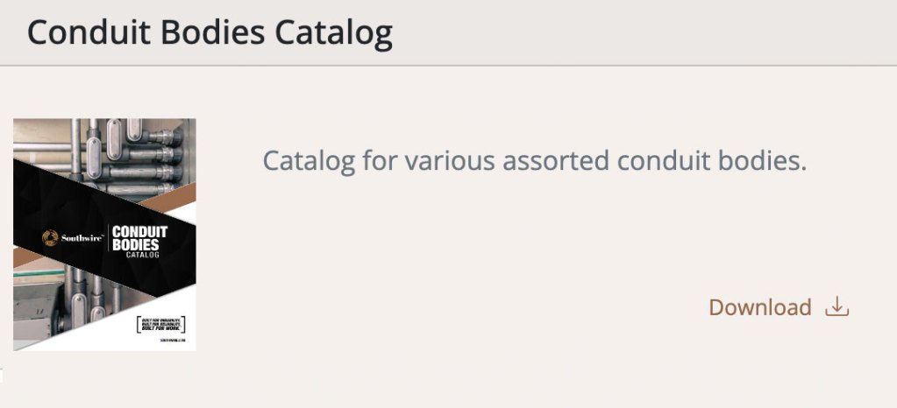
Task: Click the Download link text
Action: coord(759,308)
